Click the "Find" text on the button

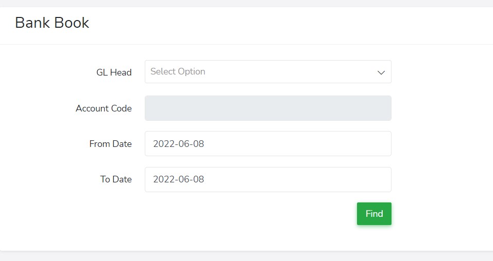(374, 214)
